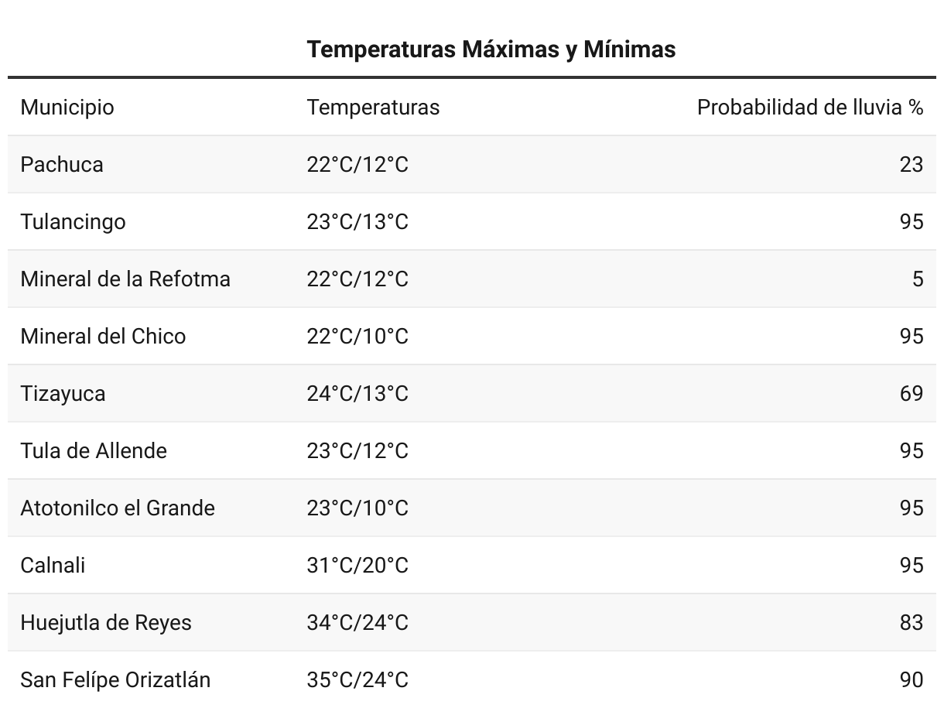Viewport: 944px width, 715px height.
Task: Click the 34°C/24°C temperature cell
Action: point(357,623)
